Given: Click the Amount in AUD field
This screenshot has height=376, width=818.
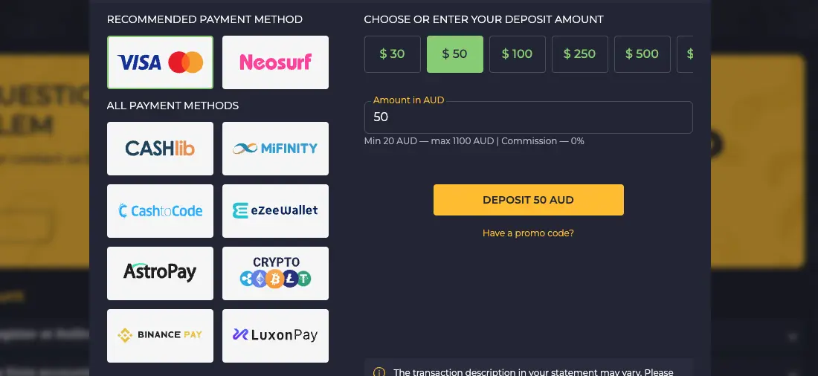Looking at the screenshot, I should point(529,117).
